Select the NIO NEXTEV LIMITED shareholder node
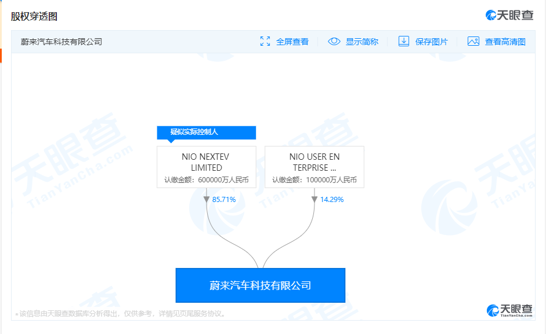 click(x=206, y=167)
